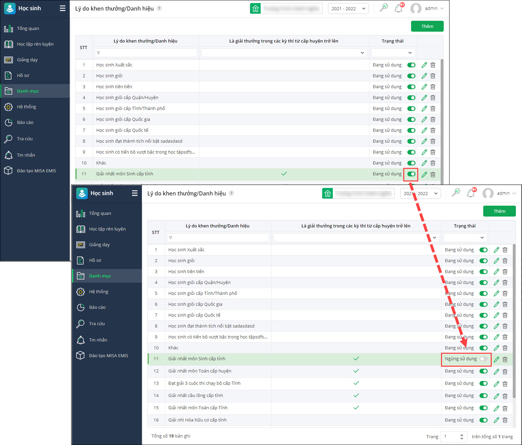The image size is (522, 445).
Task: Focus the reason filter field in lower window
Action: pos(218,237)
